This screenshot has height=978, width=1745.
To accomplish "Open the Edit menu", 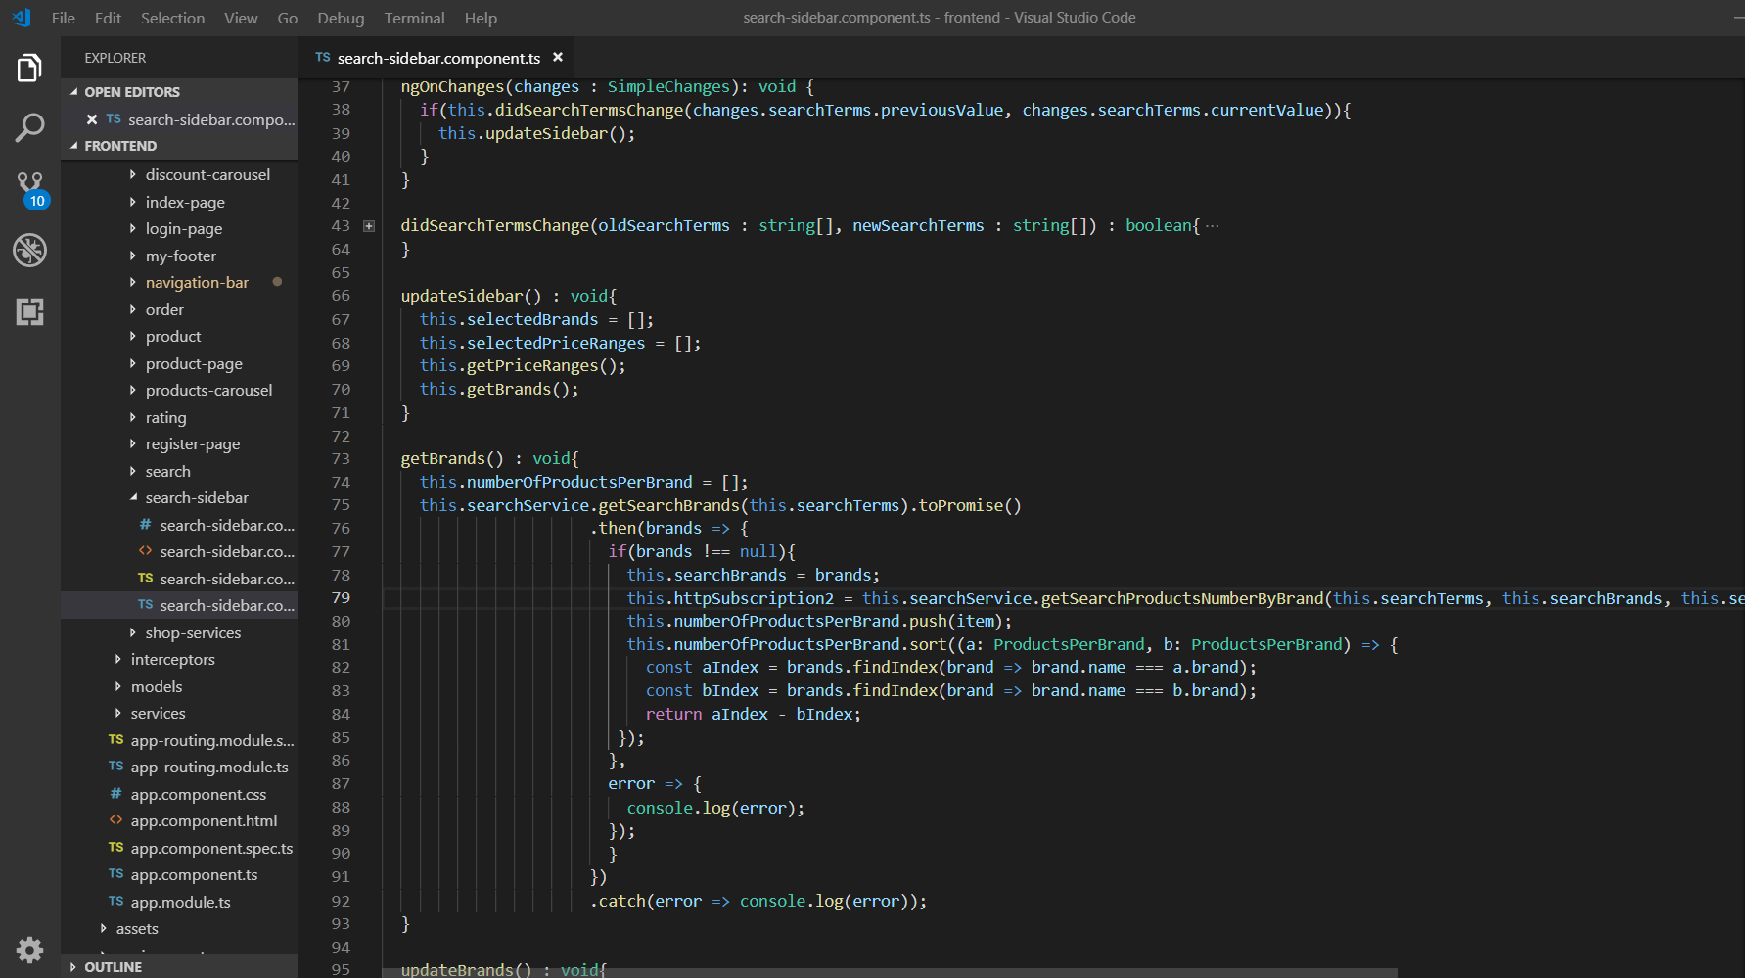I will point(109,18).
